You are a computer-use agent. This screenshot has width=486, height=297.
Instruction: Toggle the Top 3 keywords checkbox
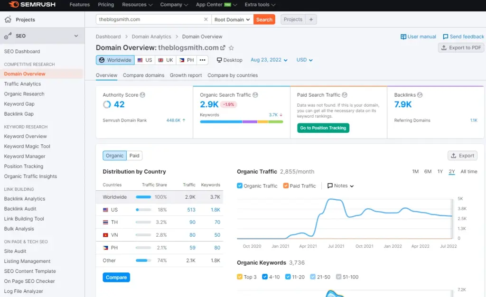(240, 277)
